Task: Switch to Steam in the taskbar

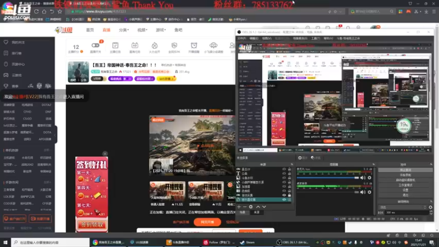Action: (247, 242)
